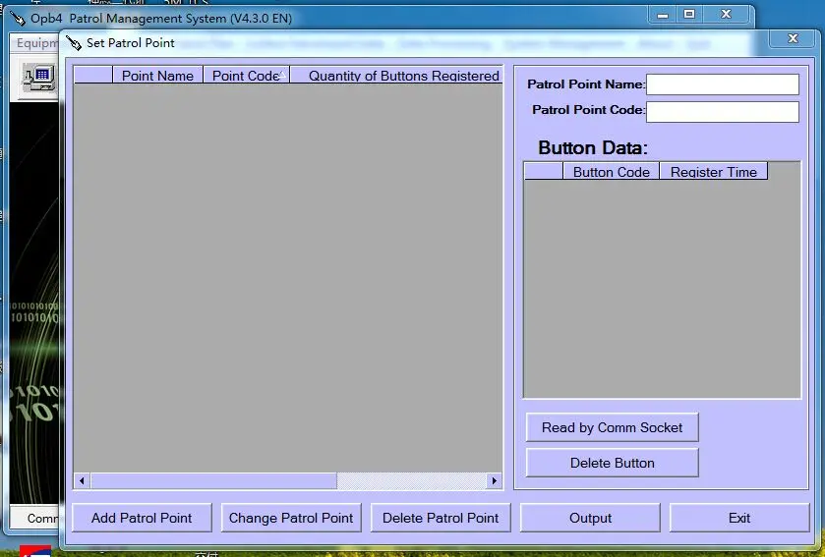Image resolution: width=825 pixels, height=557 pixels.
Task: Click the Output button
Action: coord(590,518)
